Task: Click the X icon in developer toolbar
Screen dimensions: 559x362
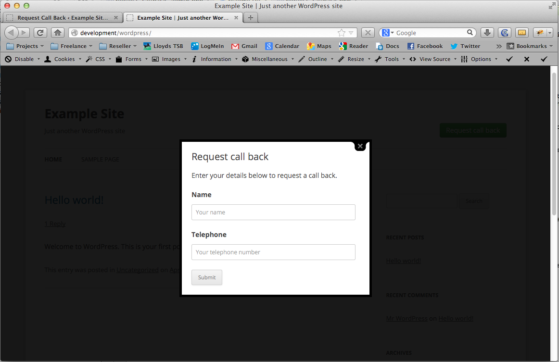Action: [527, 59]
